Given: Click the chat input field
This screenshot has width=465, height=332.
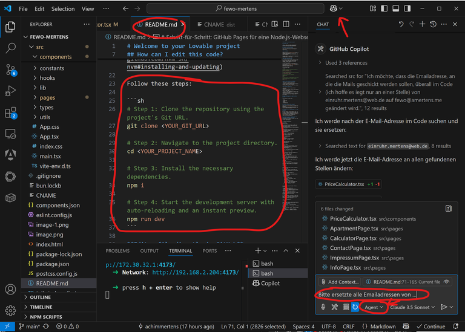Looking at the screenshot, I should 385,295.
